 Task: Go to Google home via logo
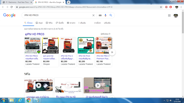(x=9, y=15)
